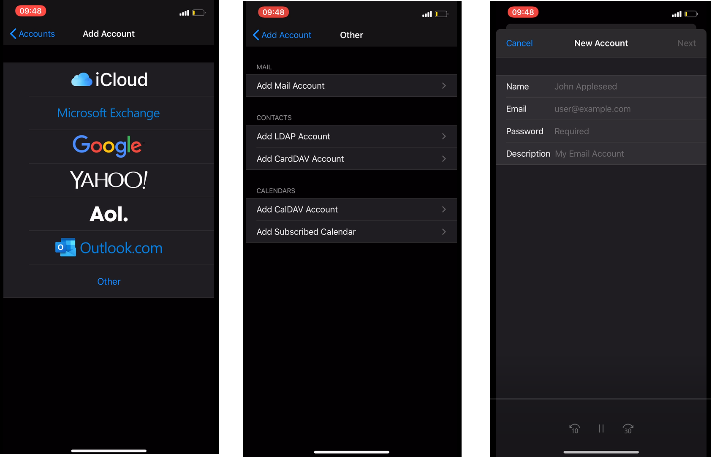The image size is (712, 457).
Task: Tap the home indicator bar on Other screen
Action: (351, 452)
